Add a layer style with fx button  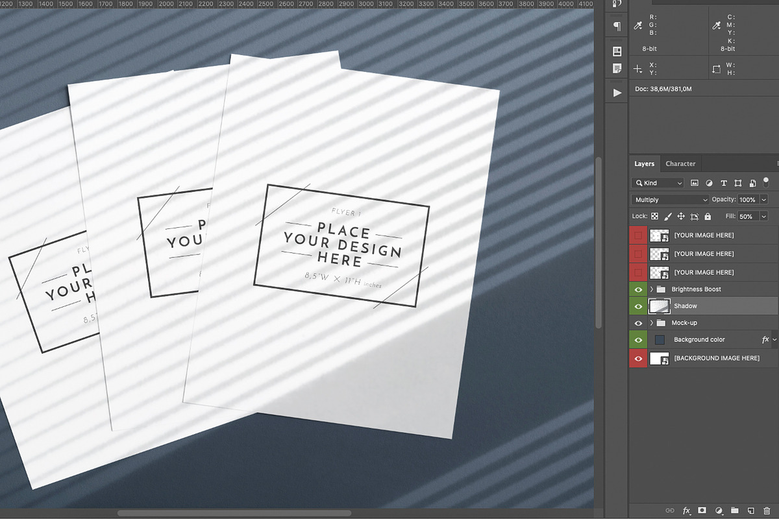point(687,511)
